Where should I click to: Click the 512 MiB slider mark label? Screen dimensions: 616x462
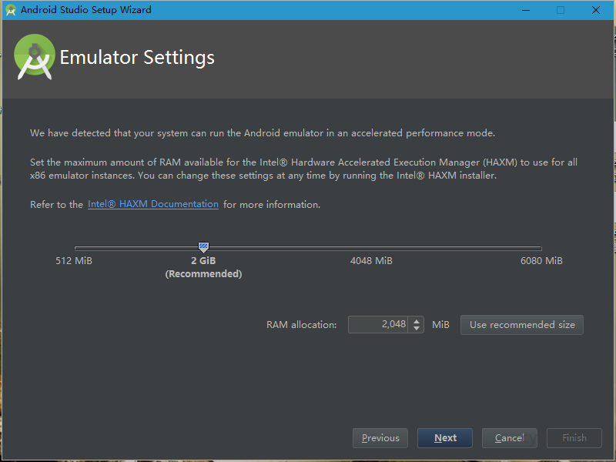[x=74, y=261]
